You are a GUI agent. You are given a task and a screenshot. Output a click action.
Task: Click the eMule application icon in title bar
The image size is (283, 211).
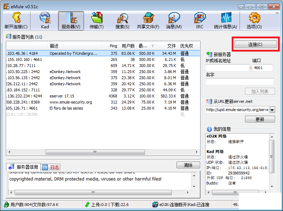[x=6, y=6]
